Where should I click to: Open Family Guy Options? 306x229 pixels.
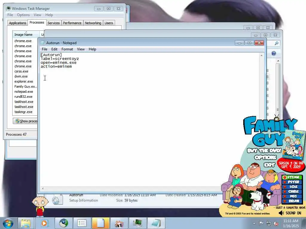click(265, 157)
